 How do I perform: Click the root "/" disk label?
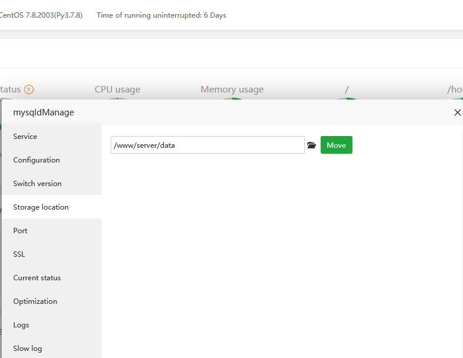347,89
